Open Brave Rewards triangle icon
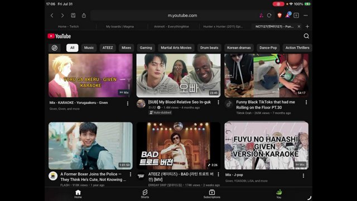357x201 pixels. click(x=288, y=15)
